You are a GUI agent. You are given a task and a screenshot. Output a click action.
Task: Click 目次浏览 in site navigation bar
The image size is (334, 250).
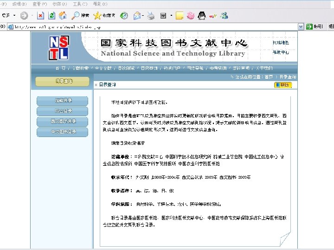[x=126, y=68]
